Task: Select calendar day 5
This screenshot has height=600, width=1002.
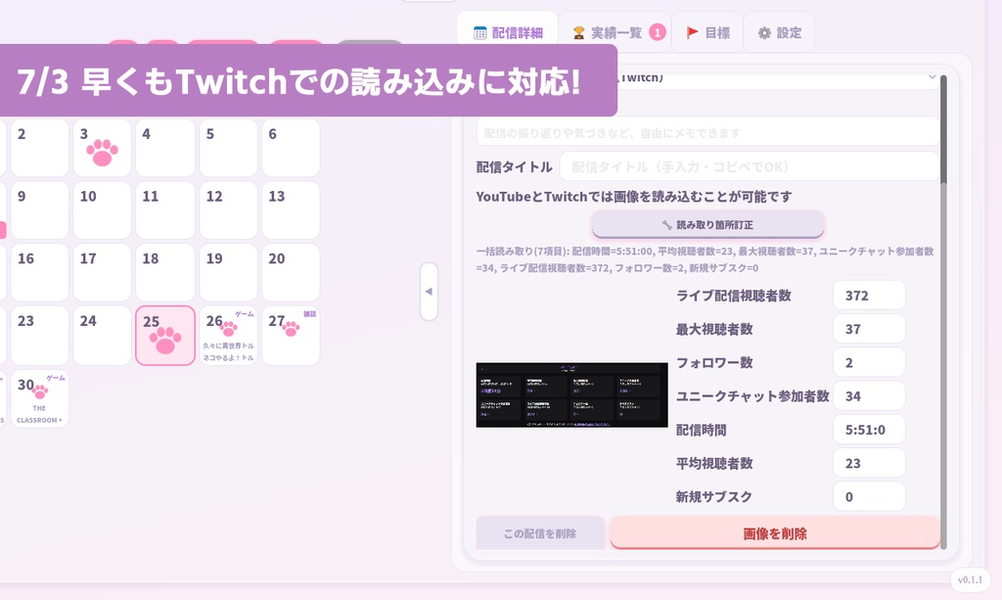Action: [228, 148]
